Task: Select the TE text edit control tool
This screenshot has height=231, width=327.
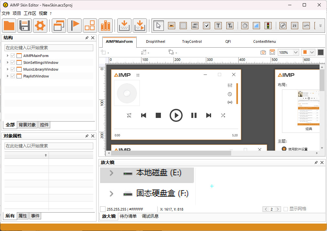Action: [x=230, y=26]
